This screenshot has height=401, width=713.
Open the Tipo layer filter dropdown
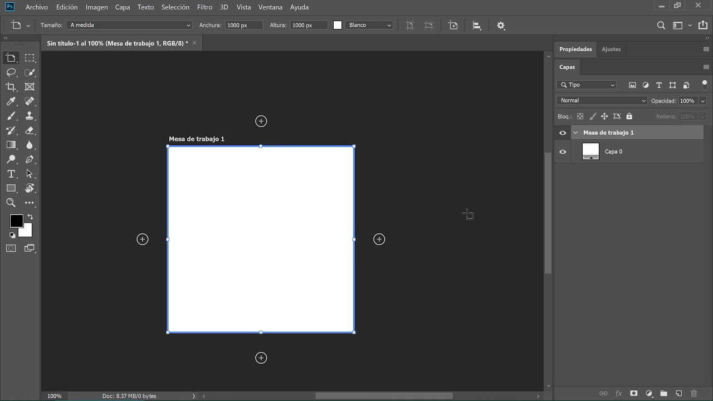pyautogui.click(x=587, y=85)
